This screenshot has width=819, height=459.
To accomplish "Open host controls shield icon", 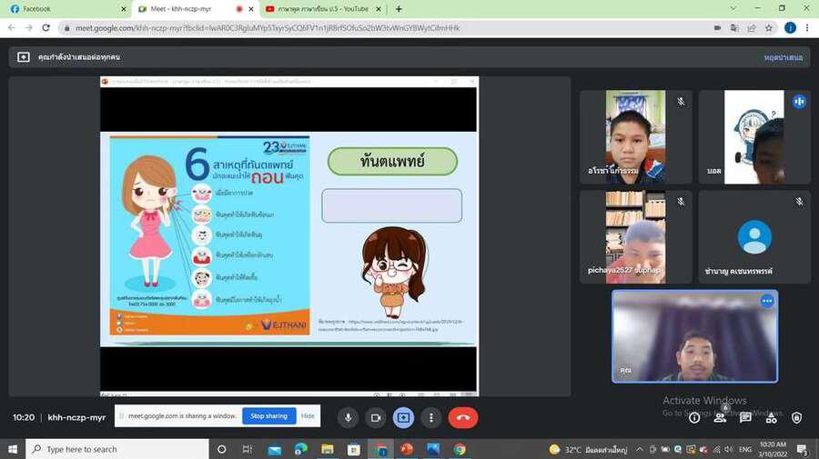I will [796, 417].
